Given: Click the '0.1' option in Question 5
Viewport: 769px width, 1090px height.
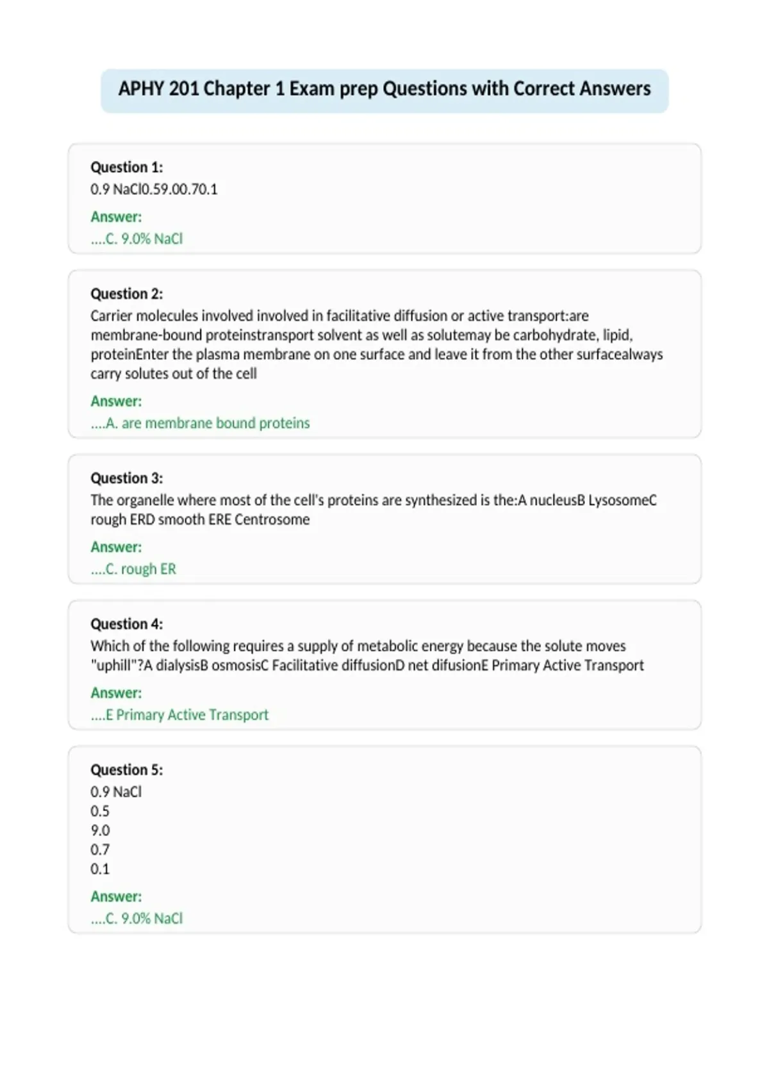Looking at the screenshot, I should [100, 869].
